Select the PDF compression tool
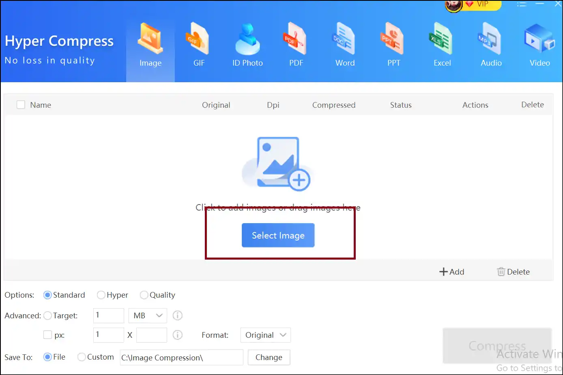Viewport: 563px width, 375px height. pos(296,45)
